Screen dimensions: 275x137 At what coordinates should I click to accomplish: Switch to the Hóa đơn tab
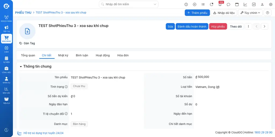(x=123, y=55)
